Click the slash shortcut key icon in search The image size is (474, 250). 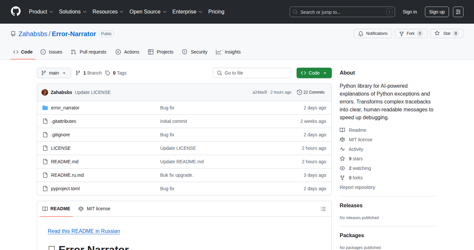389,12
